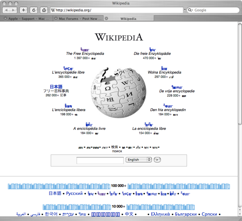Open the Persian فارسی link
This screenshot has height=221, width=242.
pyautogui.click(x=35, y=214)
